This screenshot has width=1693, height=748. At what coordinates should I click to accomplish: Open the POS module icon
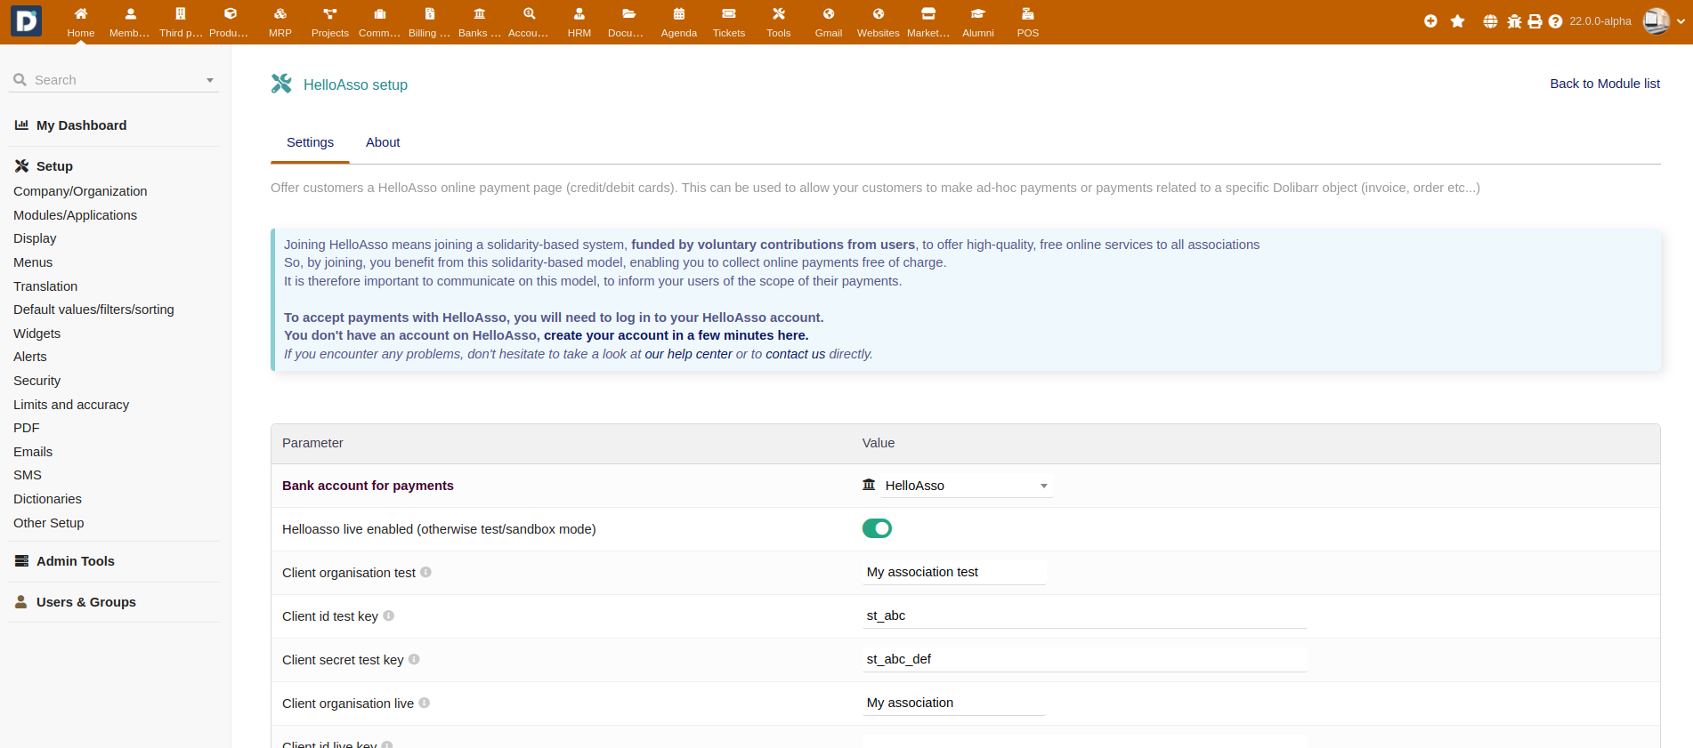[x=1028, y=14]
